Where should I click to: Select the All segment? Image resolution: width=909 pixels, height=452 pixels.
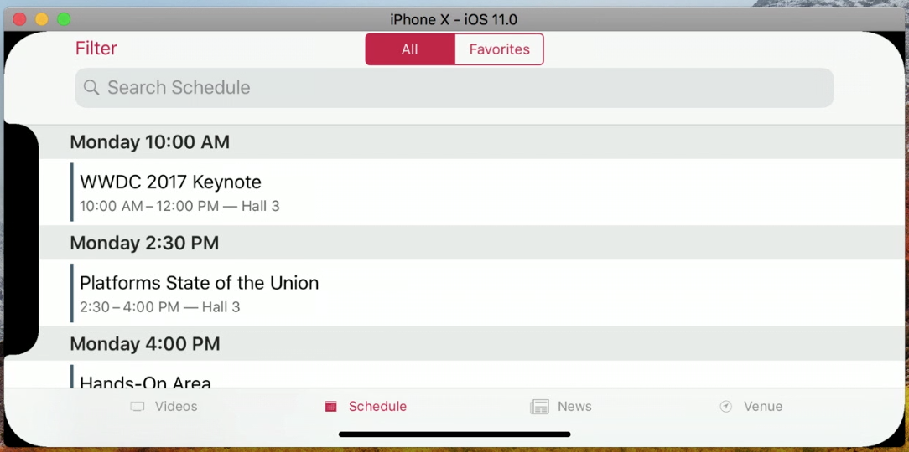[x=410, y=49]
